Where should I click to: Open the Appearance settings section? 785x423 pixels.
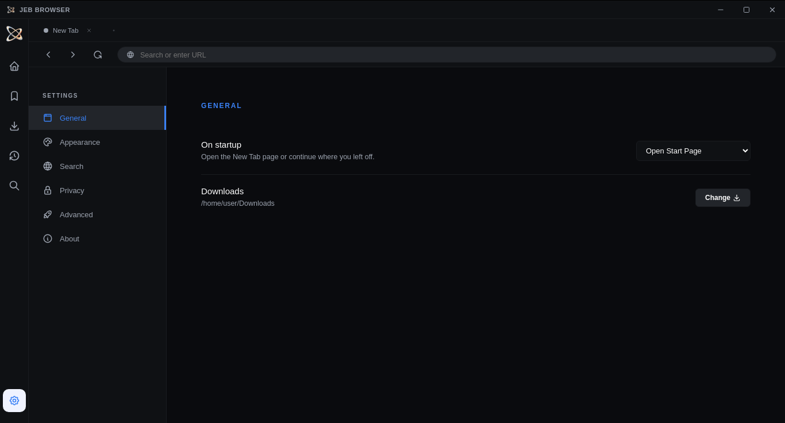(80, 142)
